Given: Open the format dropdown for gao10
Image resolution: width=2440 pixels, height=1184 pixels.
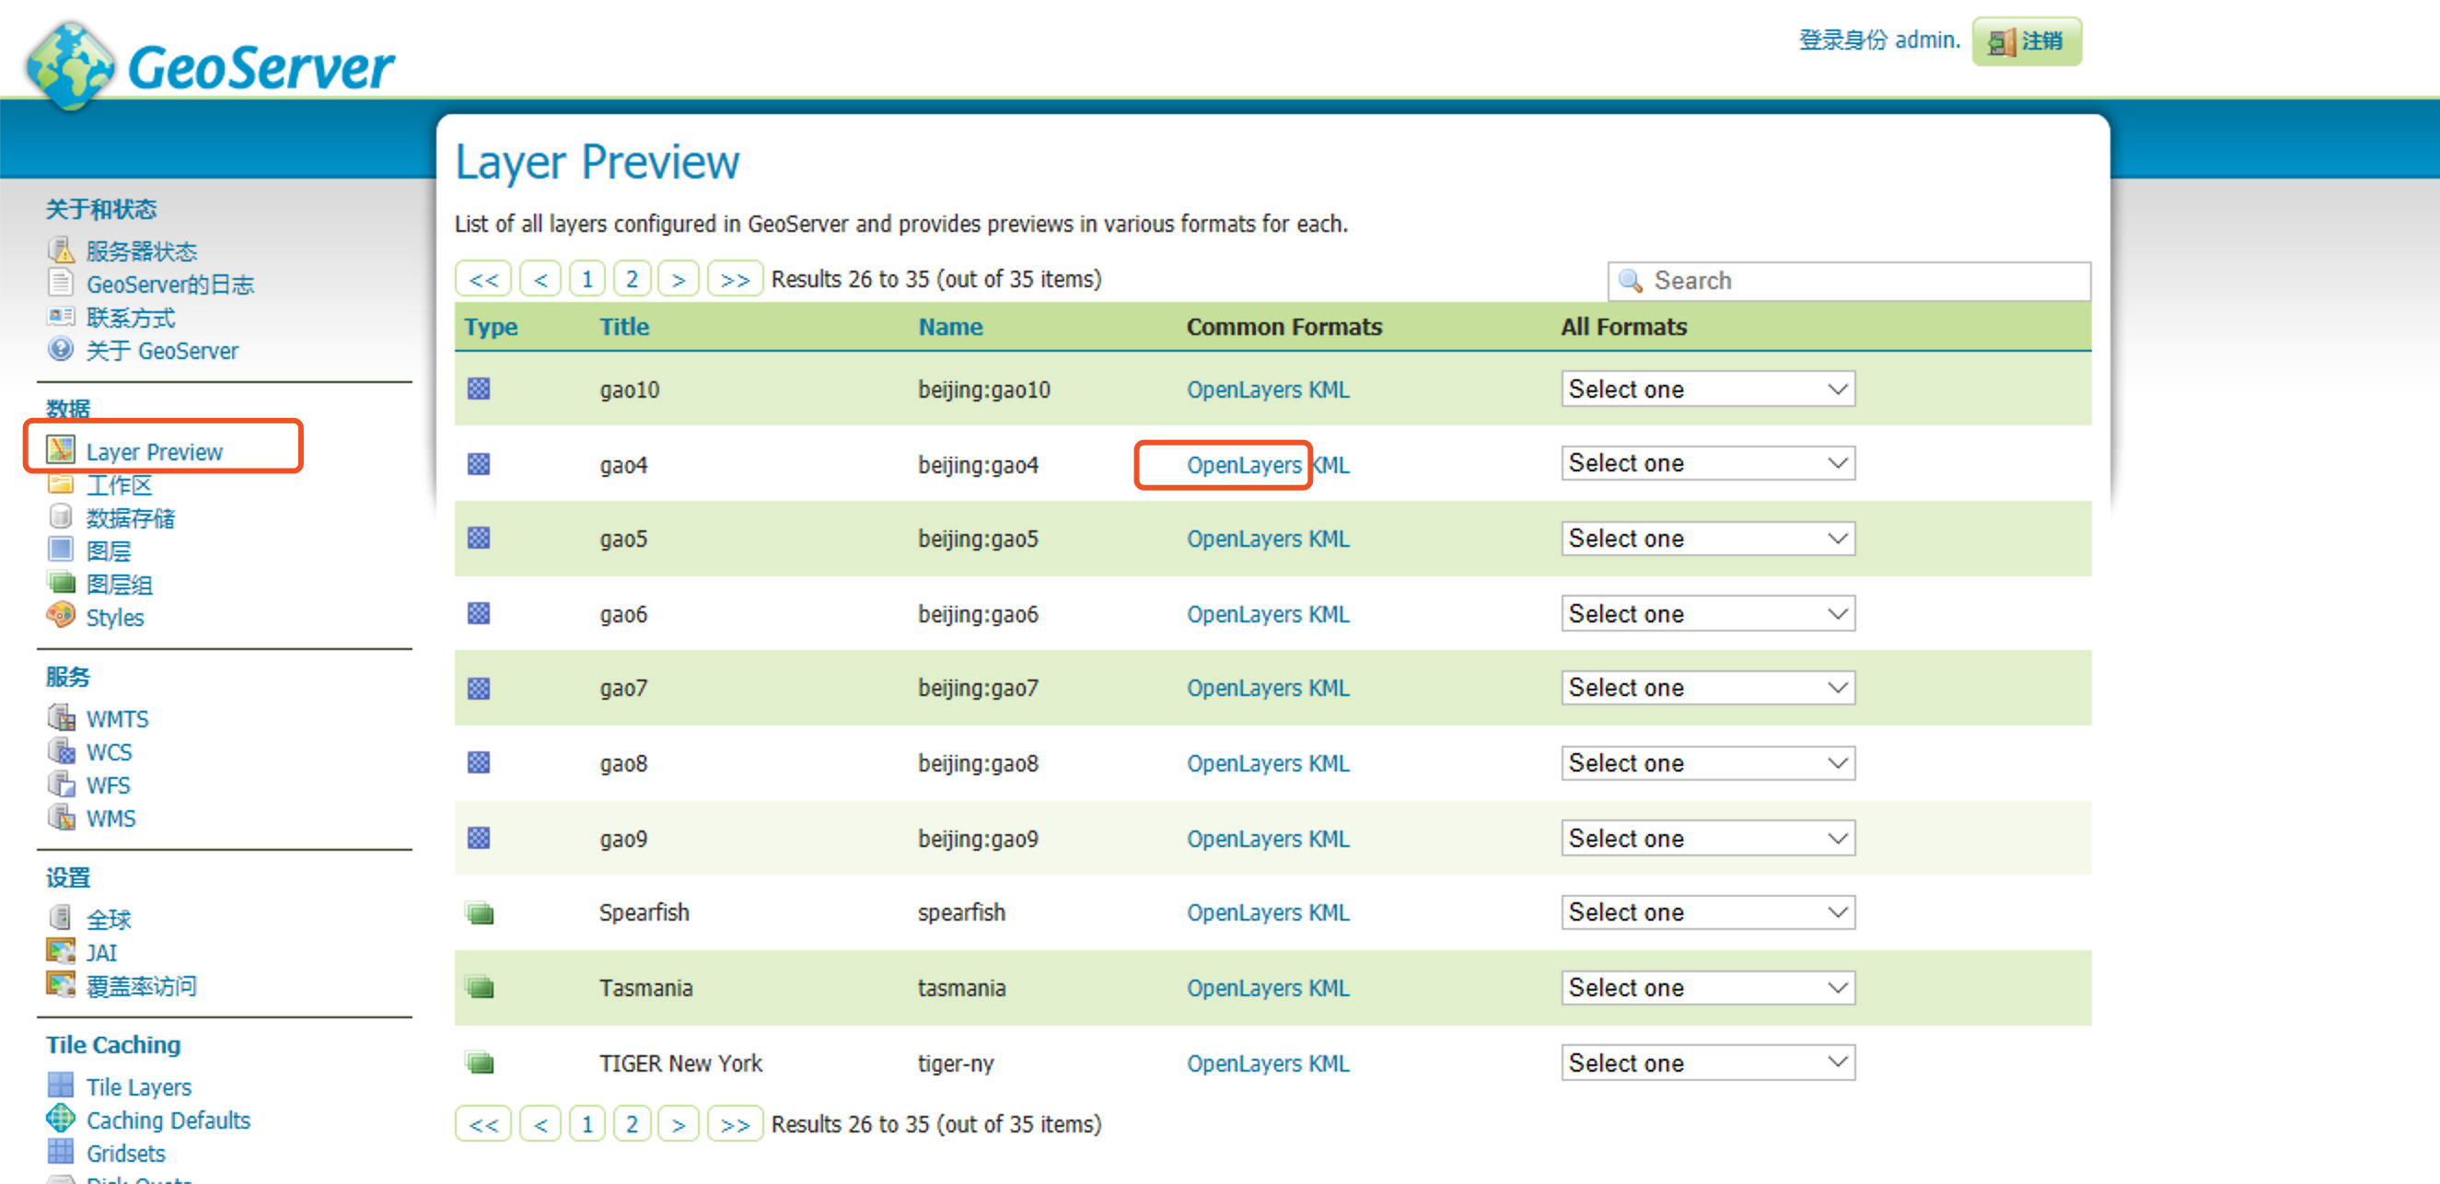Looking at the screenshot, I should [x=1707, y=389].
